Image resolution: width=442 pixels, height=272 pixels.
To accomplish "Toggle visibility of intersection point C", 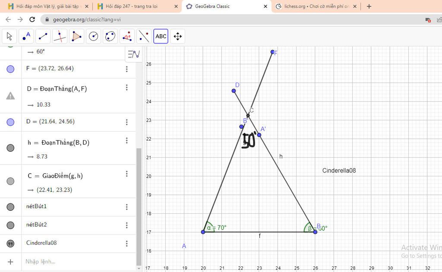I will [10, 181].
